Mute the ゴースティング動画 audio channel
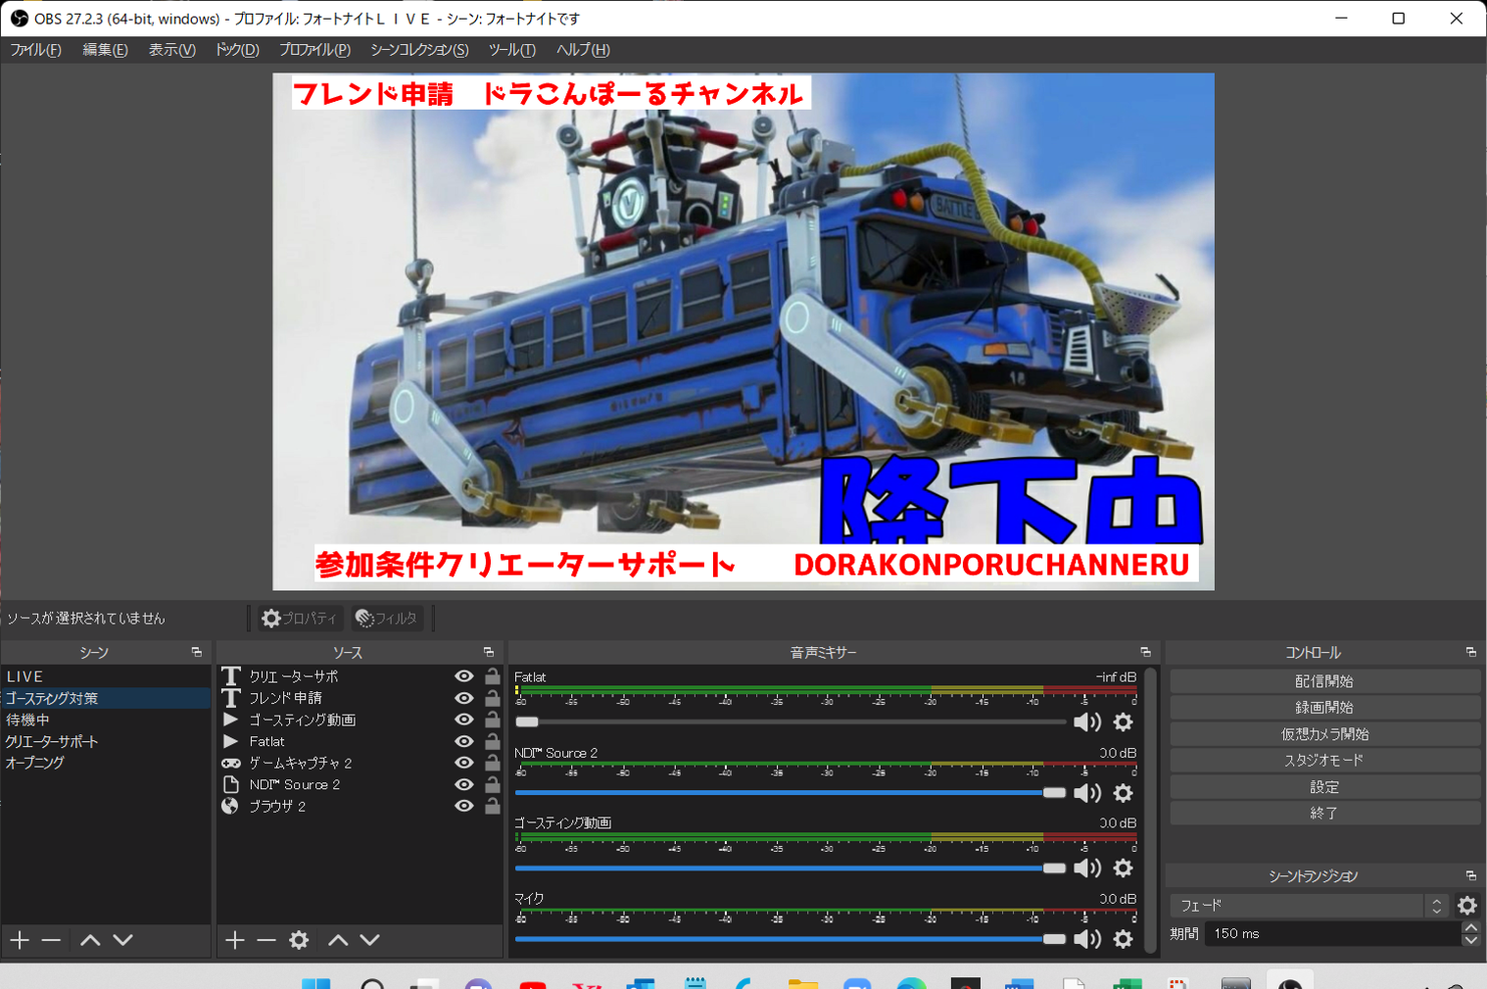This screenshot has width=1487, height=989. click(1087, 868)
